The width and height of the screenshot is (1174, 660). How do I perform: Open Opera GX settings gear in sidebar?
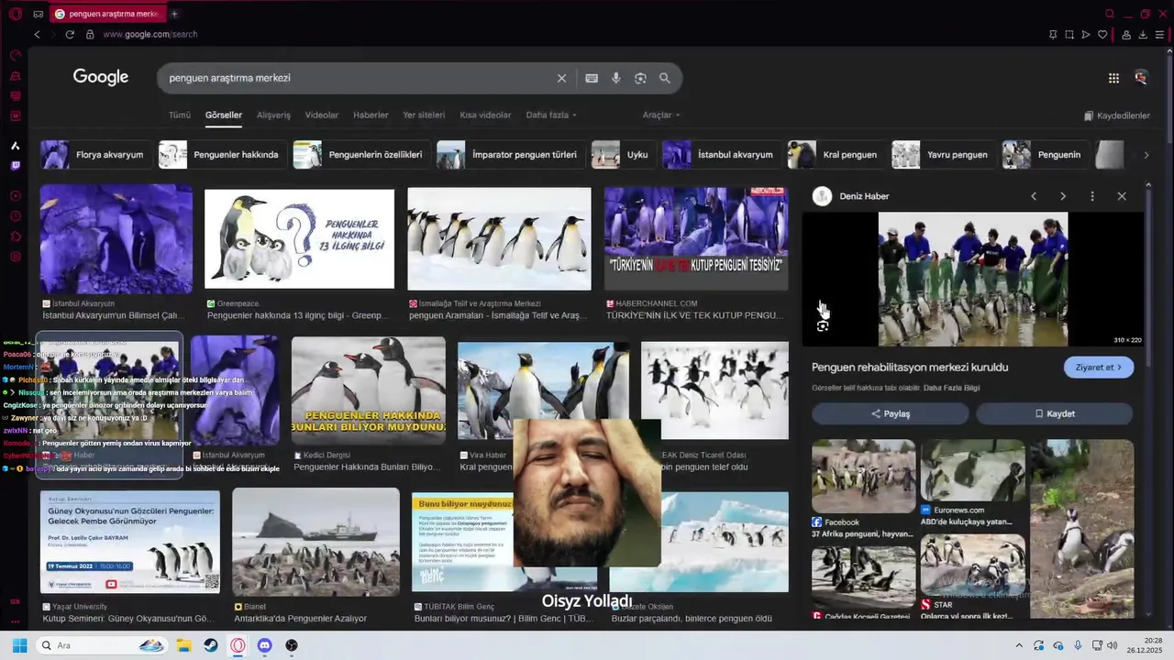click(15, 257)
